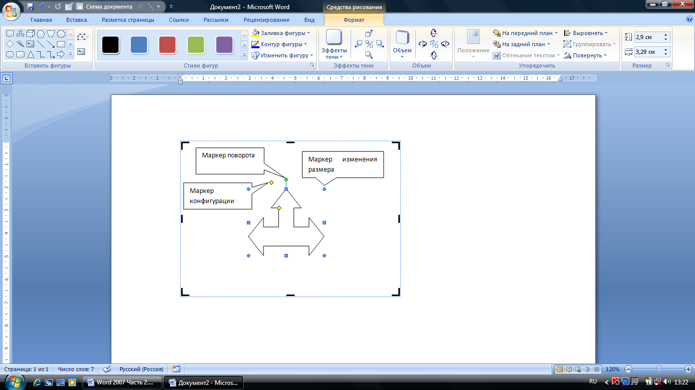The image size is (695, 390).
Task: Click the Redo button in Quick Access
Action: point(57,7)
